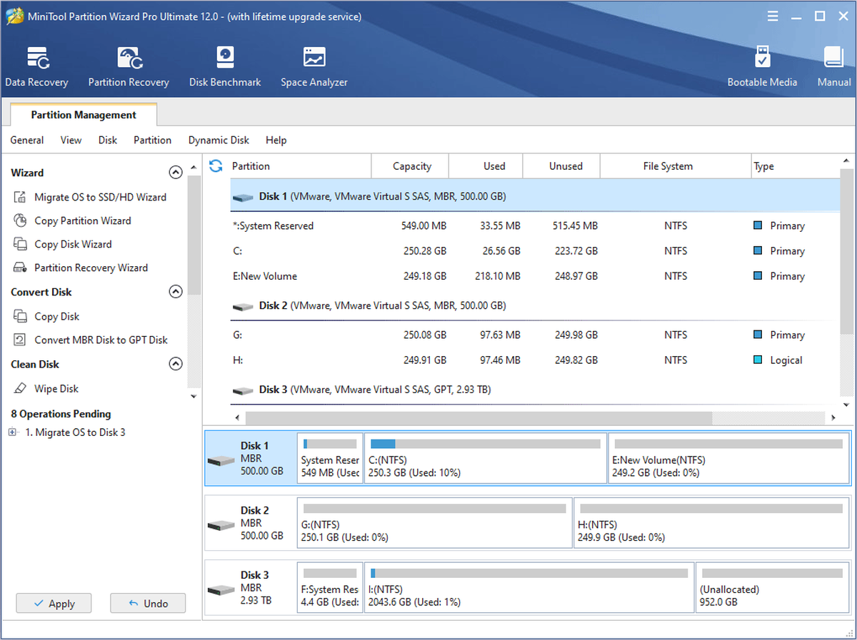
Task: Undo the last pending operation
Action: [x=148, y=604]
